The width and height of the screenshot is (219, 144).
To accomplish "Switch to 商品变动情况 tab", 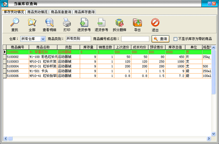I will tap(37, 12).
